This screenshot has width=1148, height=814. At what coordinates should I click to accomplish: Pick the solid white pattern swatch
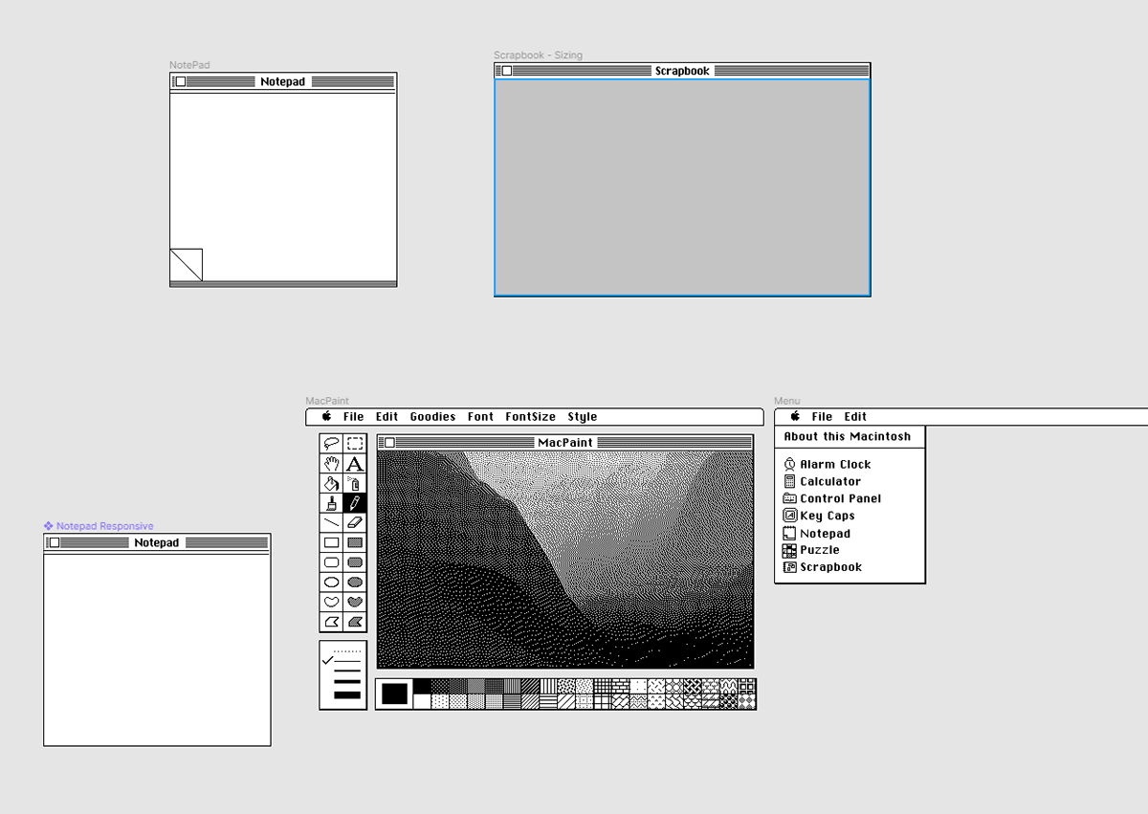pyautogui.click(x=422, y=701)
